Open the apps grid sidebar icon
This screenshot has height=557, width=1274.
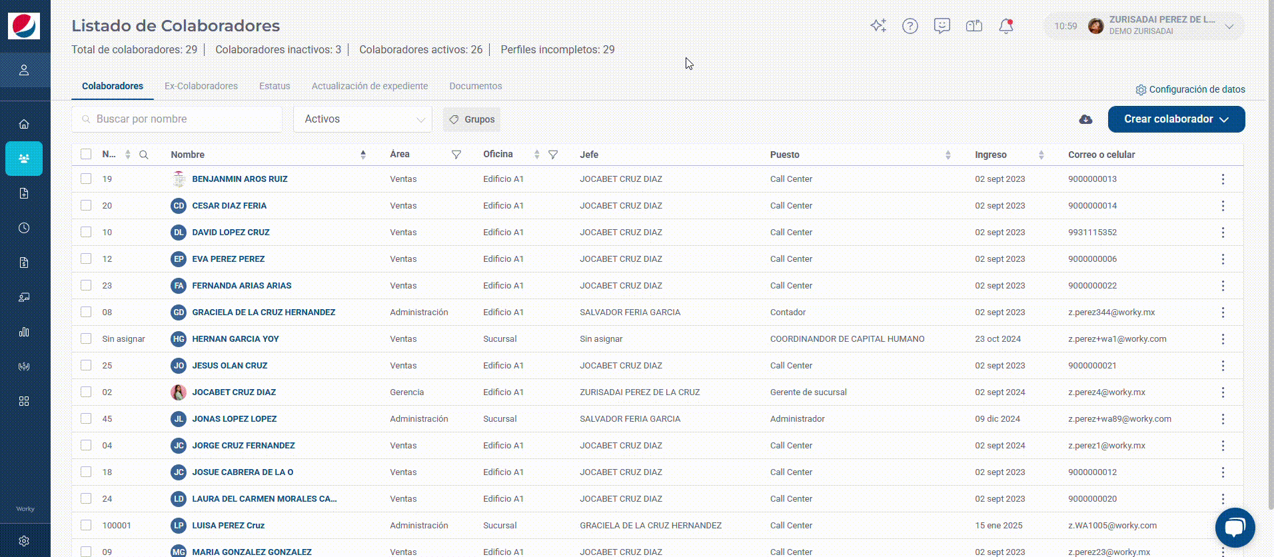[24, 401]
